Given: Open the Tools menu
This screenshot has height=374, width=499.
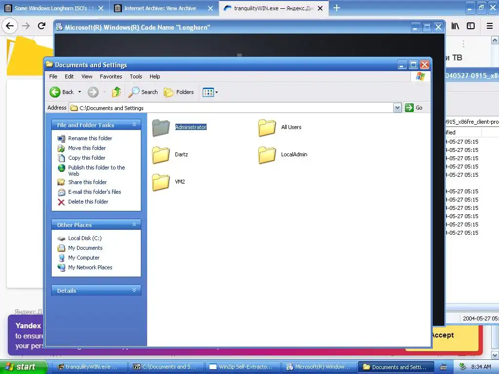Looking at the screenshot, I should click(x=135, y=76).
